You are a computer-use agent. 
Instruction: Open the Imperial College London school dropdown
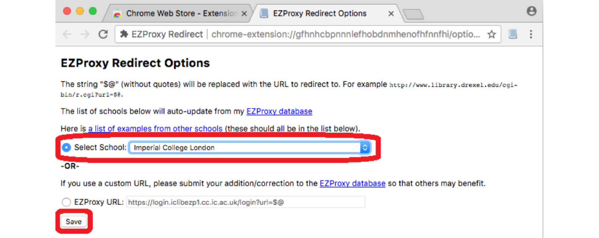[x=249, y=147]
